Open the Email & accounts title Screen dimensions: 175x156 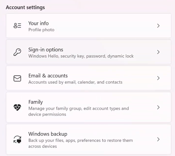click(x=48, y=76)
